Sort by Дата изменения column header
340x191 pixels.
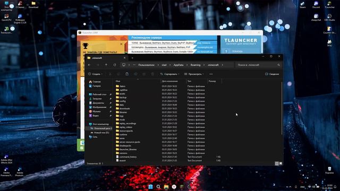pos(174,81)
